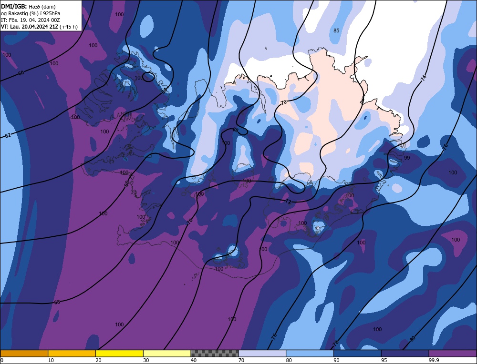Click the 'IT: Fös. 19. 04. 2024 00Z' line
This screenshot has height=364, width=477.
(31, 20)
